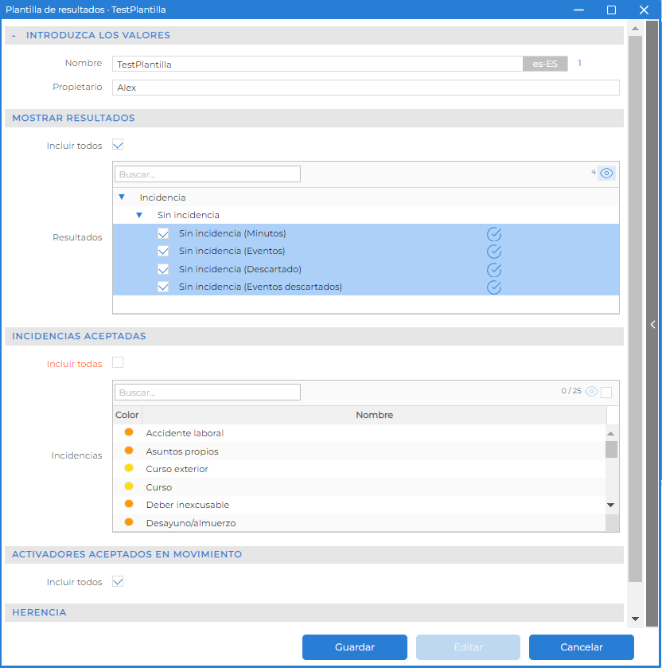662x668 pixels.
Task: Open the es-ES language selector
Action: 545,64
